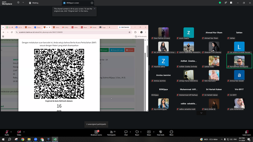Select Annisa Nur Azizah participant tile
This screenshot has height=142, width=253.
click(x=239, y=75)
